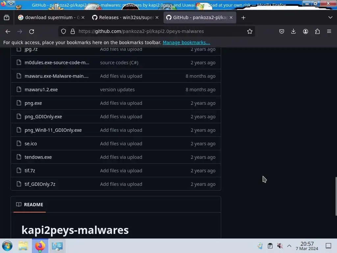This screenshot has height=253, width=337.
Task: Go back using the browser back arrow
Action: click(8, 31)
